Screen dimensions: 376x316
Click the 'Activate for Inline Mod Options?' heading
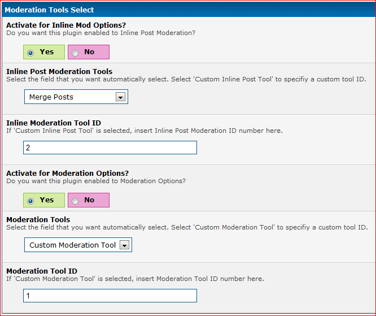coord(65,25)
